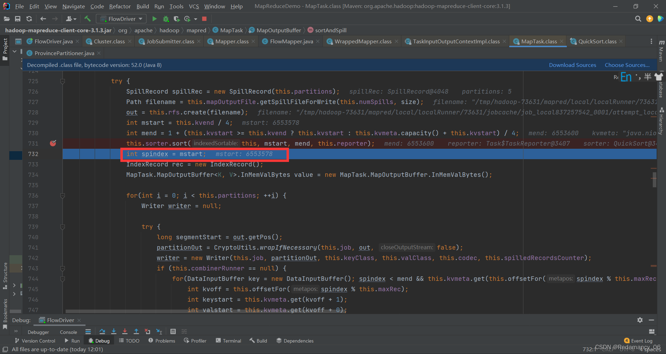Click the Build hammer icon in toolbar
The image size is (666, 354).
87,19
